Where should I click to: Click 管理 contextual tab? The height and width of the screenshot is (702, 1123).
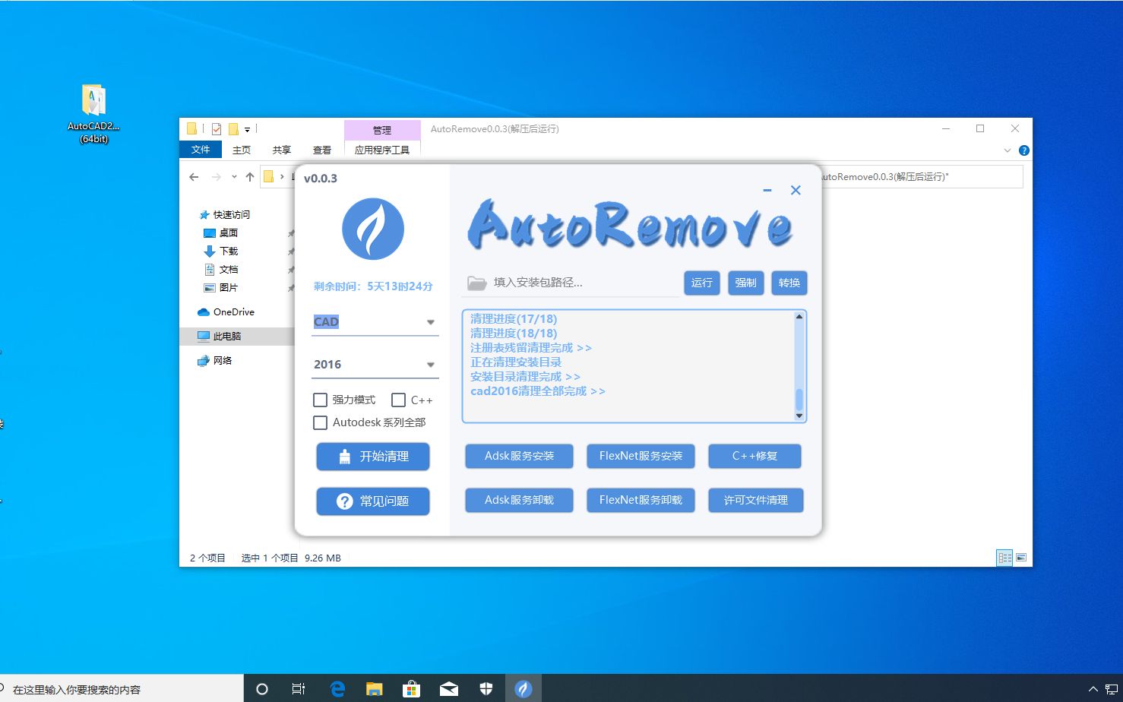[x=382, y=130]
